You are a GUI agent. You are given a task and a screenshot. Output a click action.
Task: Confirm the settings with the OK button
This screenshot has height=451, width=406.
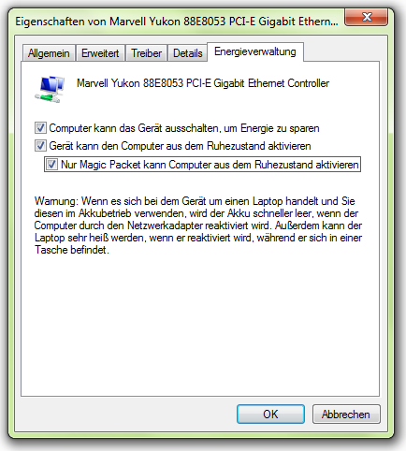tap(270, 415)
